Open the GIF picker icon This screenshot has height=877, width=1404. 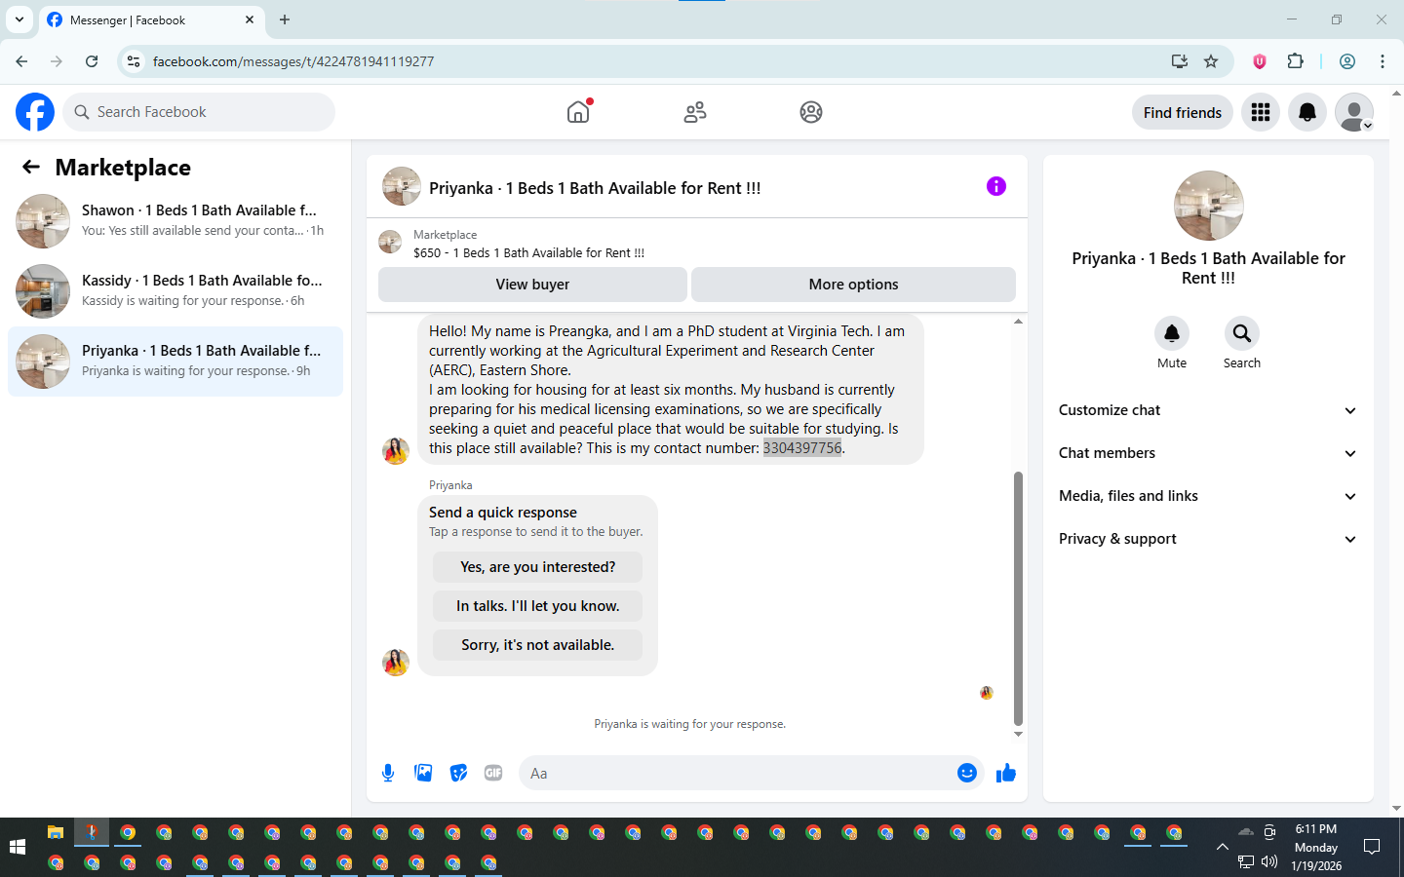coord(493,773)
